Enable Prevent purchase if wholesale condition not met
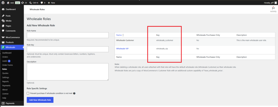This screenshot has height=107, width=278. coord(28,93)
